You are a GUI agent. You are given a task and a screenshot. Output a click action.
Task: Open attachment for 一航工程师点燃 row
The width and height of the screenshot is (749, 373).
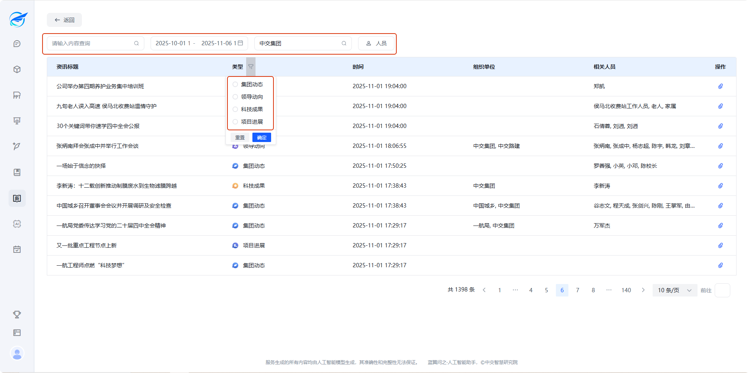(x=721, y=265)
